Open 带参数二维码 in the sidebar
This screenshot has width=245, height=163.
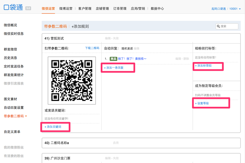pos(14,116)
